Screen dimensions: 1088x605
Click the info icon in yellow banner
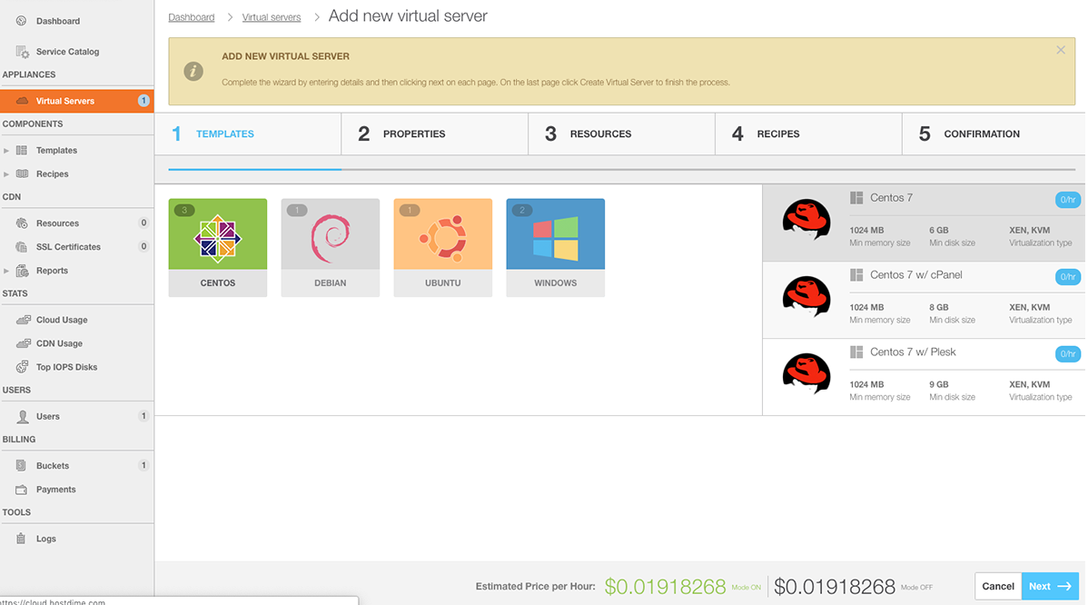tap(193, 71)
